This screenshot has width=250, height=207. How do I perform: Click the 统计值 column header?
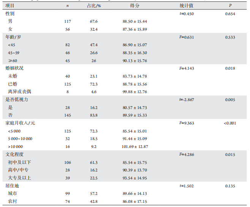(186, 6)
